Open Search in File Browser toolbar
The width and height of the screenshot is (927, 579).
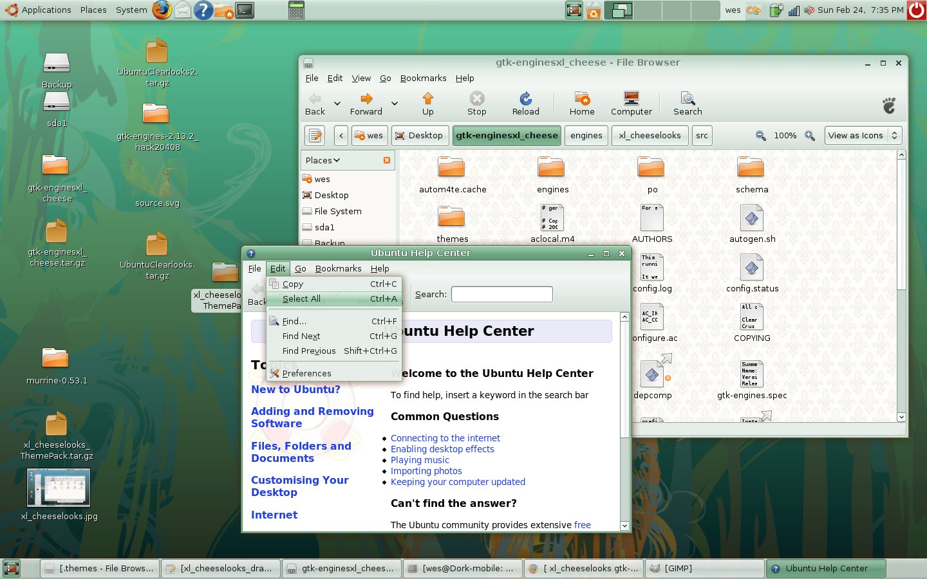688,104
